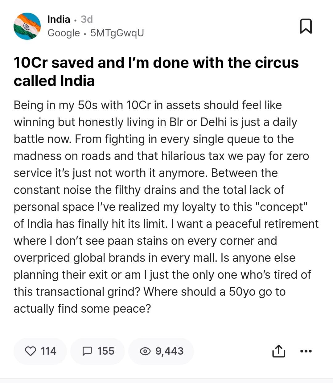
Task: Click the 3d timestamp
Action: 86,19
